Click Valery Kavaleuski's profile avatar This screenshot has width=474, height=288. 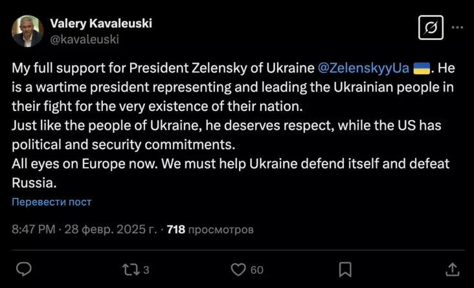pyautogui.click(x=27, y=30)
